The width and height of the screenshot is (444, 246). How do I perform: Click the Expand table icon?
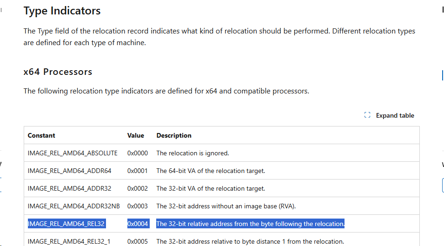pyautogui.click(x=367, y=115)
